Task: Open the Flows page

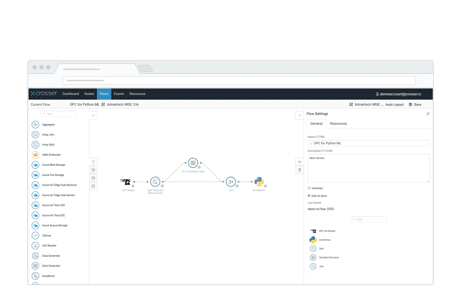Action: click(x=104, y=94)
